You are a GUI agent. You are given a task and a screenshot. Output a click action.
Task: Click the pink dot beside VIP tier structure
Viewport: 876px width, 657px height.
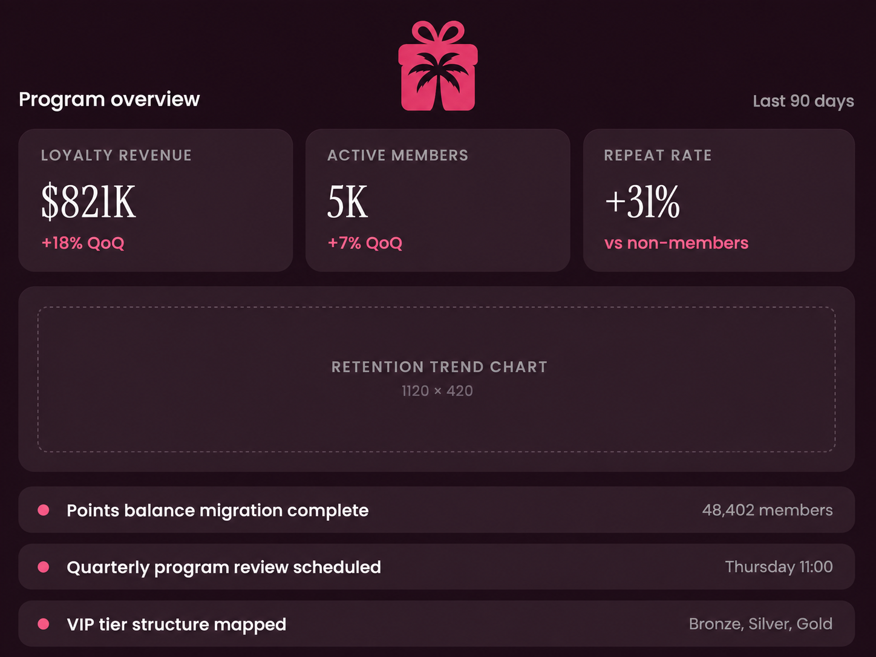[x=44, y=624]
